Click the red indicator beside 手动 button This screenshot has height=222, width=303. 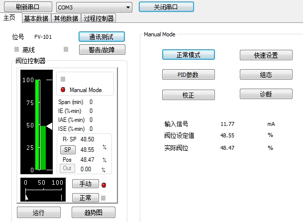pyautogui.click(x=103, y=185)
